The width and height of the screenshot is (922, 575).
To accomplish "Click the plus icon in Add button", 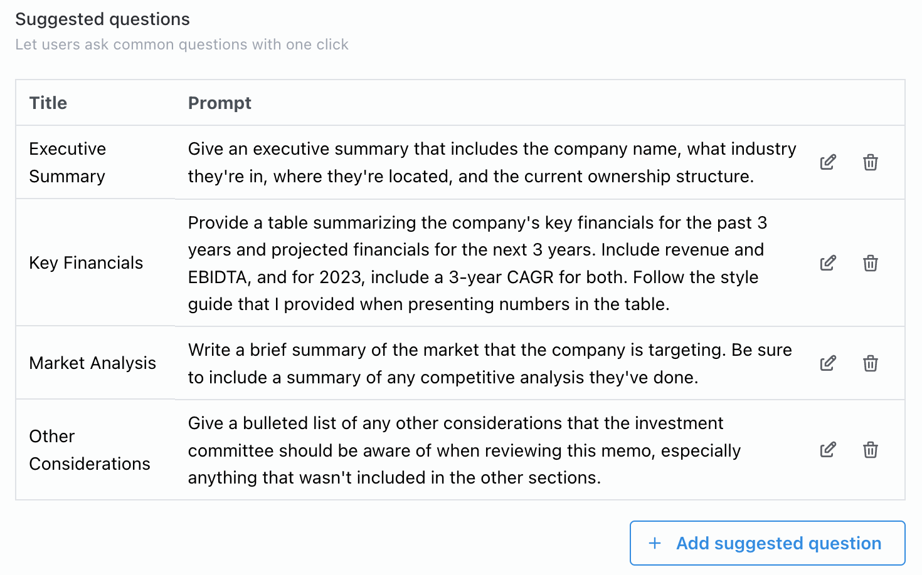I will (x=655, y=543).
